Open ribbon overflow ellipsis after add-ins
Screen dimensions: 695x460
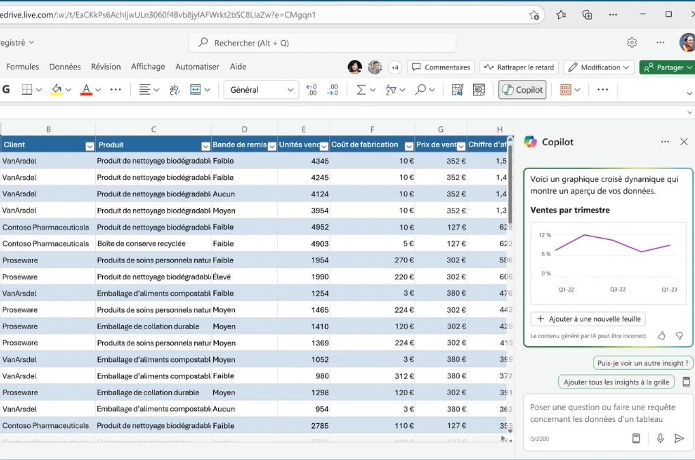point(603,89)
